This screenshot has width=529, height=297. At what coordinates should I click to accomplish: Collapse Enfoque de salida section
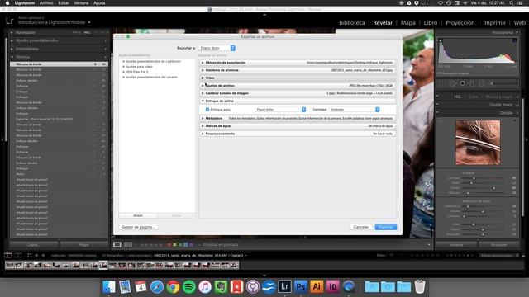click(x=203, y=101)
